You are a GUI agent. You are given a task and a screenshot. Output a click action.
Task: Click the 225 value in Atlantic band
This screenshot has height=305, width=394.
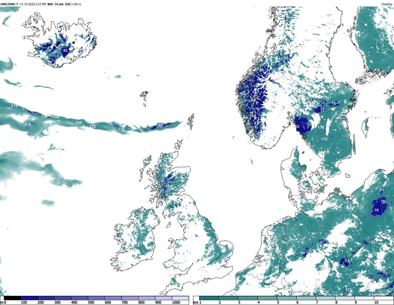click(x=28, y=124)
